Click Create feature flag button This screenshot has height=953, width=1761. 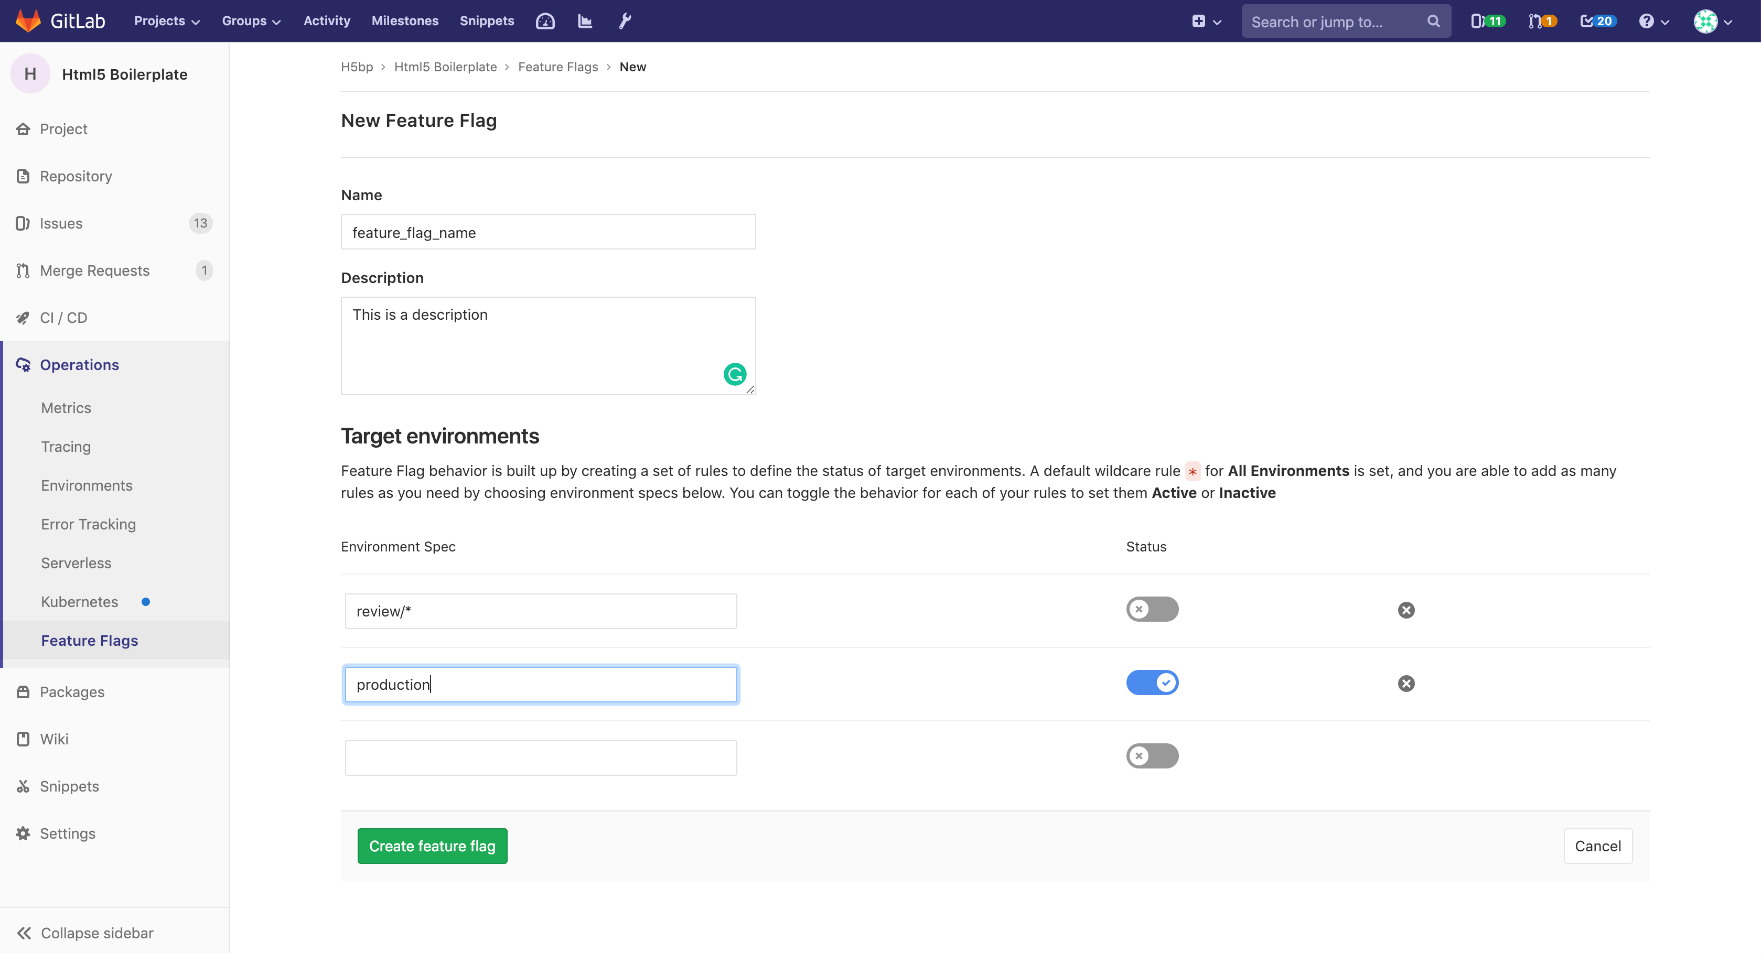click(x=432, y=846)
